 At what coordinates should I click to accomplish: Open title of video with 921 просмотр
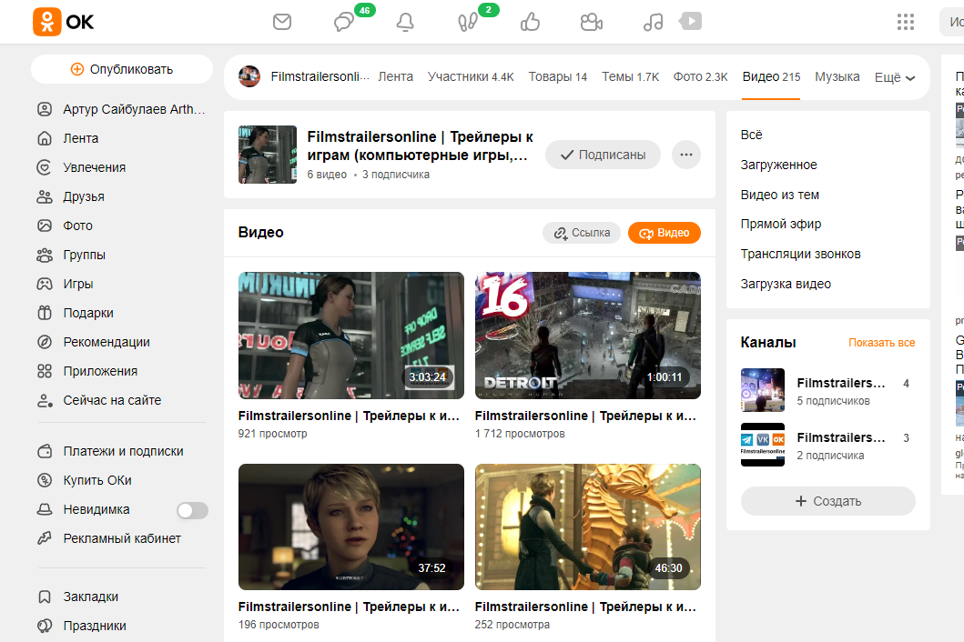[349, 416]
